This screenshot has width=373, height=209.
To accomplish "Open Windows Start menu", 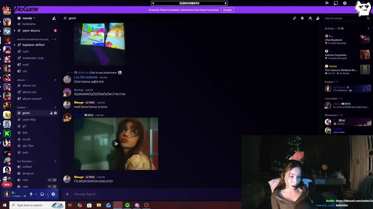I will click(5, 205).
